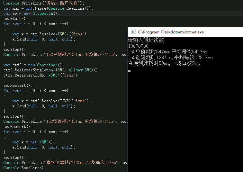Click first Console.WriteLine("请输入循环次数") line
Image resolution: width=243 pixels, height=172 pixels.
pyautogui.click(x=44, y=3)
